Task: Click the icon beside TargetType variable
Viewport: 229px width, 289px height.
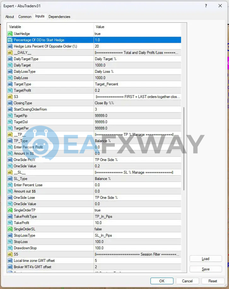Action: click(x=10, y=84)
